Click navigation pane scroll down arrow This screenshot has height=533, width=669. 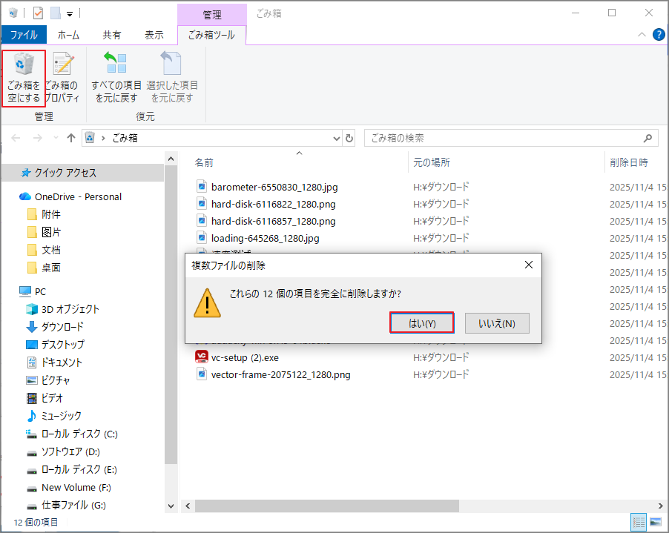(x=171, y=506)
